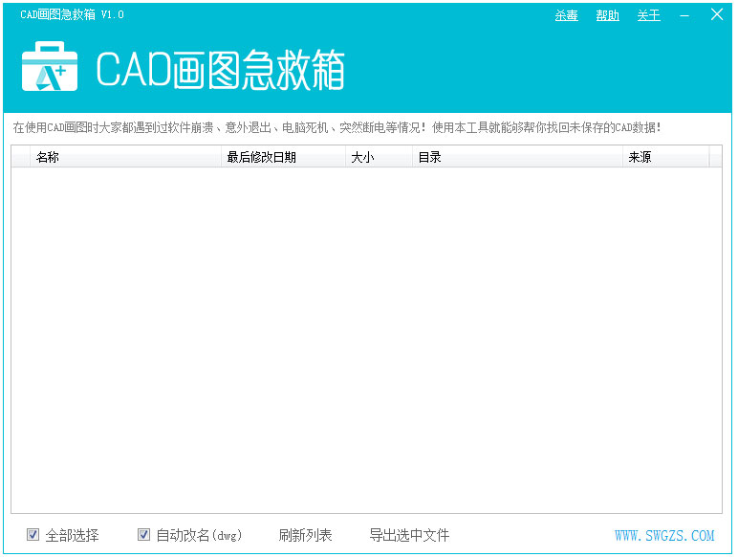Screen dimensions: 738x557
Task: Sort list by 大小 column header
Action: (379, 157)
